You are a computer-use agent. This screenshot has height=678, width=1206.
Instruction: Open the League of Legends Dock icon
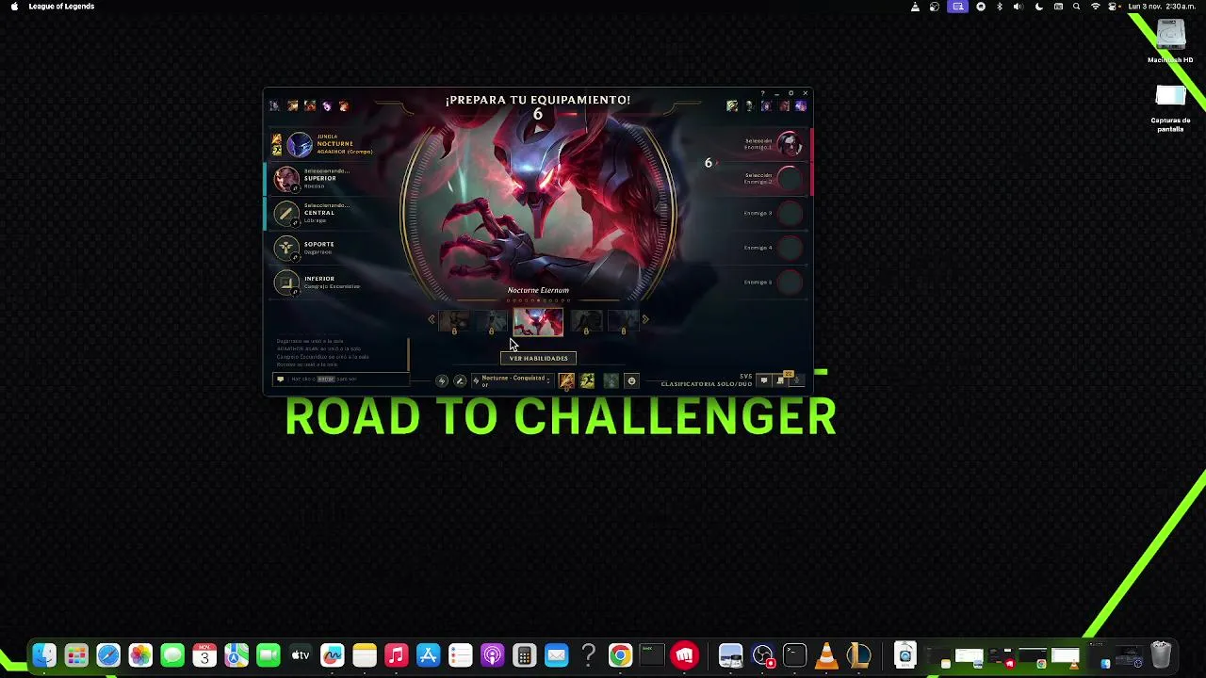pyautogui.click(x=858, y=655)
